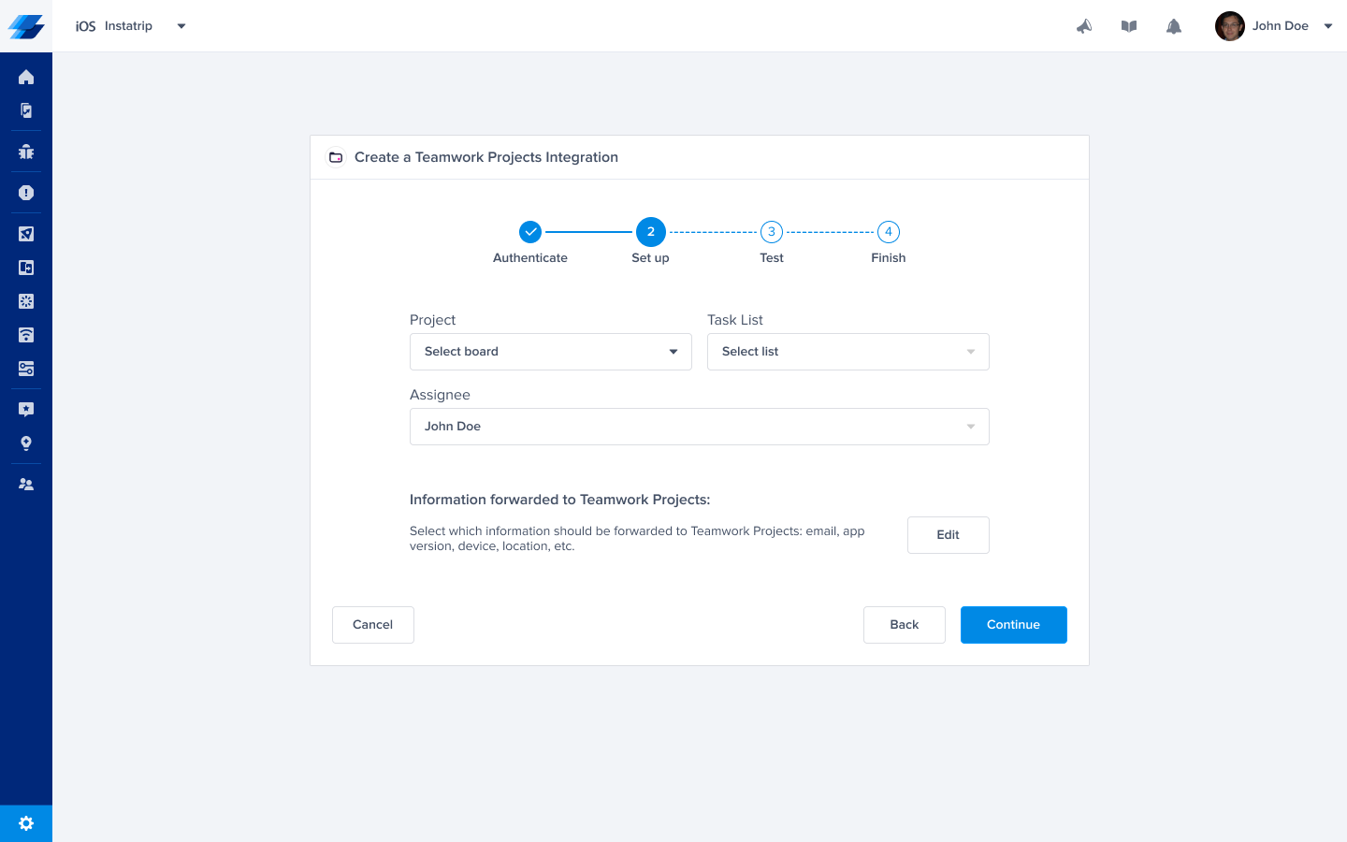Click the Cancel button
Viewport: 1347px width, 842px height.
373,625
